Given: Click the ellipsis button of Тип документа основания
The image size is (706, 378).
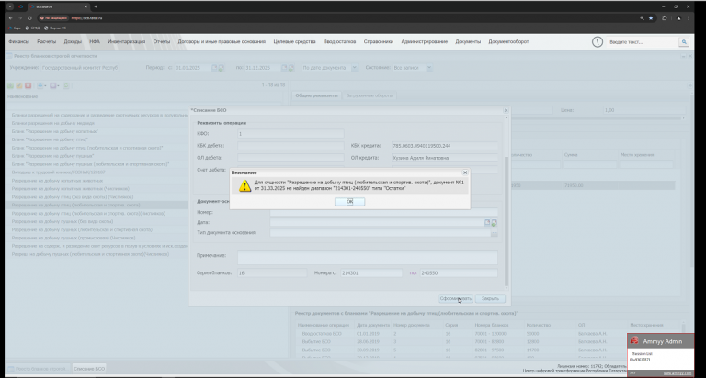Looking at the screenshot, I should (495, 233).
